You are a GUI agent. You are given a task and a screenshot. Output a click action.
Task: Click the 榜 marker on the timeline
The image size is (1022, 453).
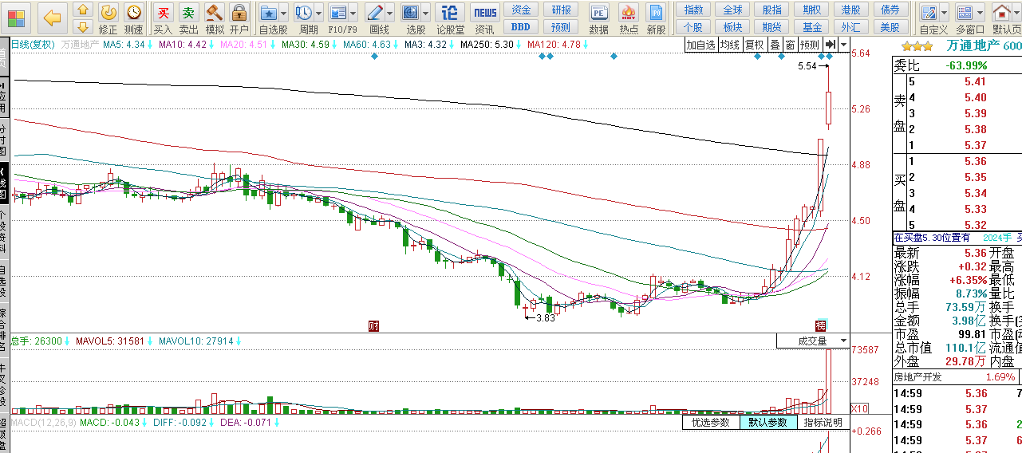click(820, 325)
